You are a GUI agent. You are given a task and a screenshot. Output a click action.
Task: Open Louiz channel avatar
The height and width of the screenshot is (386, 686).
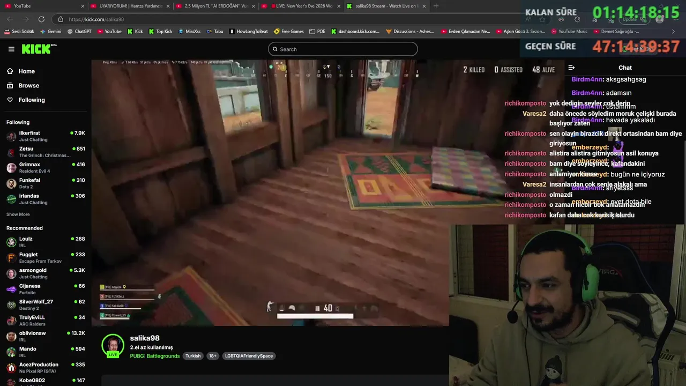tap(11, 242)
